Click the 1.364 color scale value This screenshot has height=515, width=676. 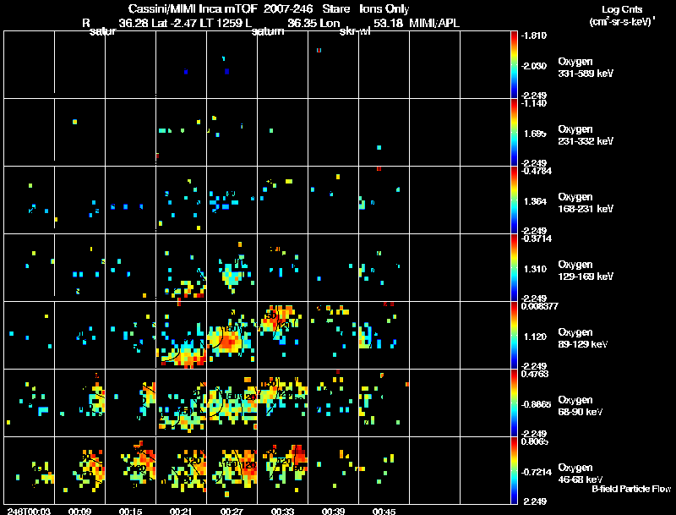pyautogui.click(x=535, y=201)
